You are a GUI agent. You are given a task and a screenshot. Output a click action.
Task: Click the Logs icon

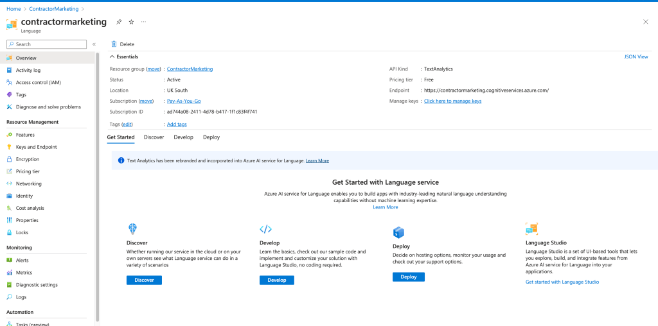9,296
